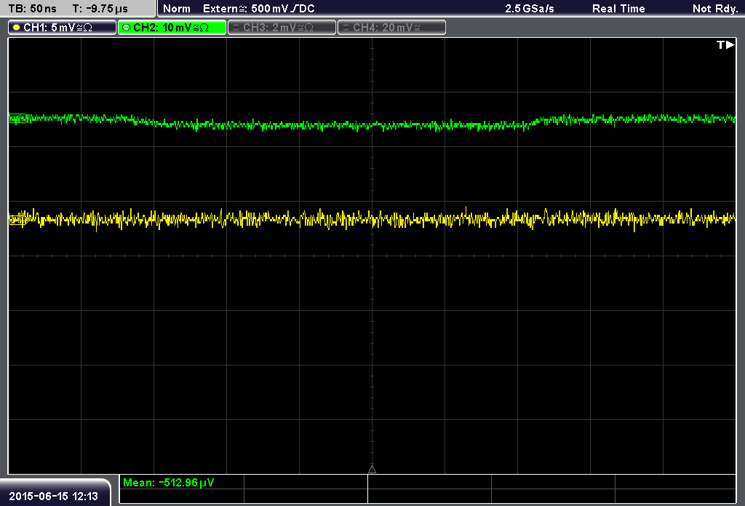Enable the greyed-out CH3 2 mV channel

(282, 28)
